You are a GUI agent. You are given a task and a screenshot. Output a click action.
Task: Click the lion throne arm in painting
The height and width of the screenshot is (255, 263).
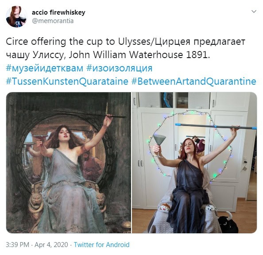(36, 204)
